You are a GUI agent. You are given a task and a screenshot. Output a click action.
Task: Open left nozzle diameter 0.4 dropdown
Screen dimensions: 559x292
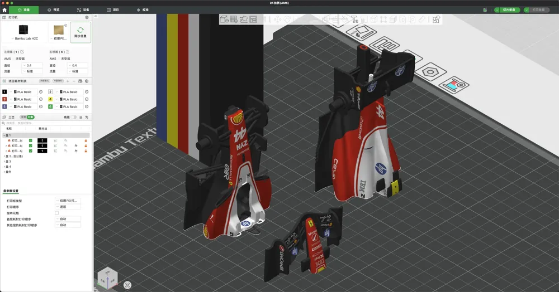click(32, 65)
